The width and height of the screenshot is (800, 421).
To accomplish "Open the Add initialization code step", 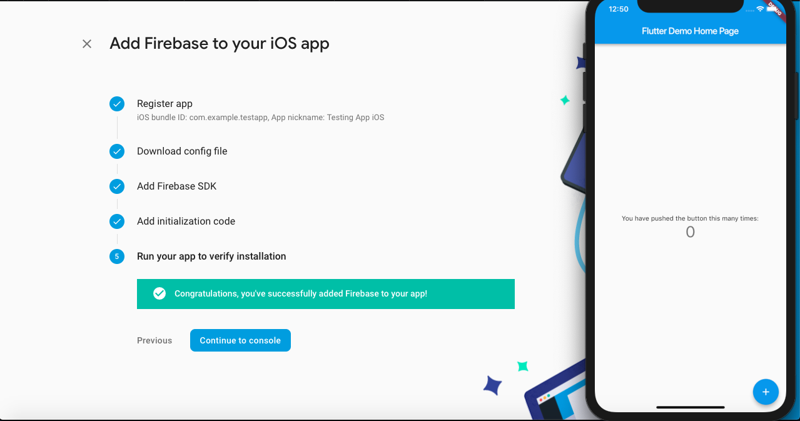I will click(186, 221).
